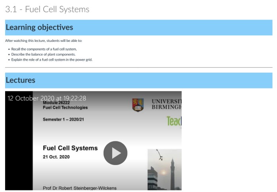
Task: Play the Fuel Cell Systems lecture video
Action: click(115, 153)
